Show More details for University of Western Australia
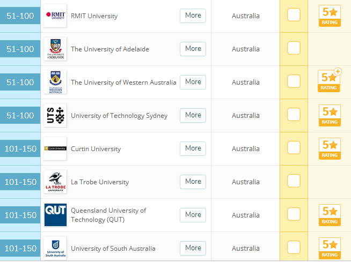 [193, 82]
